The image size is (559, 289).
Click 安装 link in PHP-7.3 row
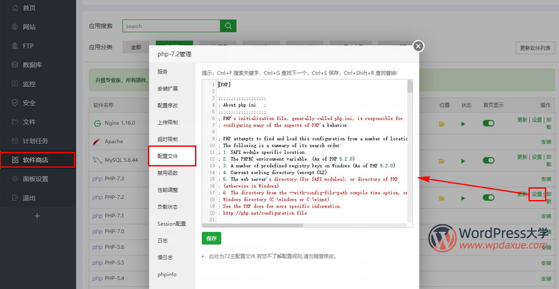click(546, 179)
